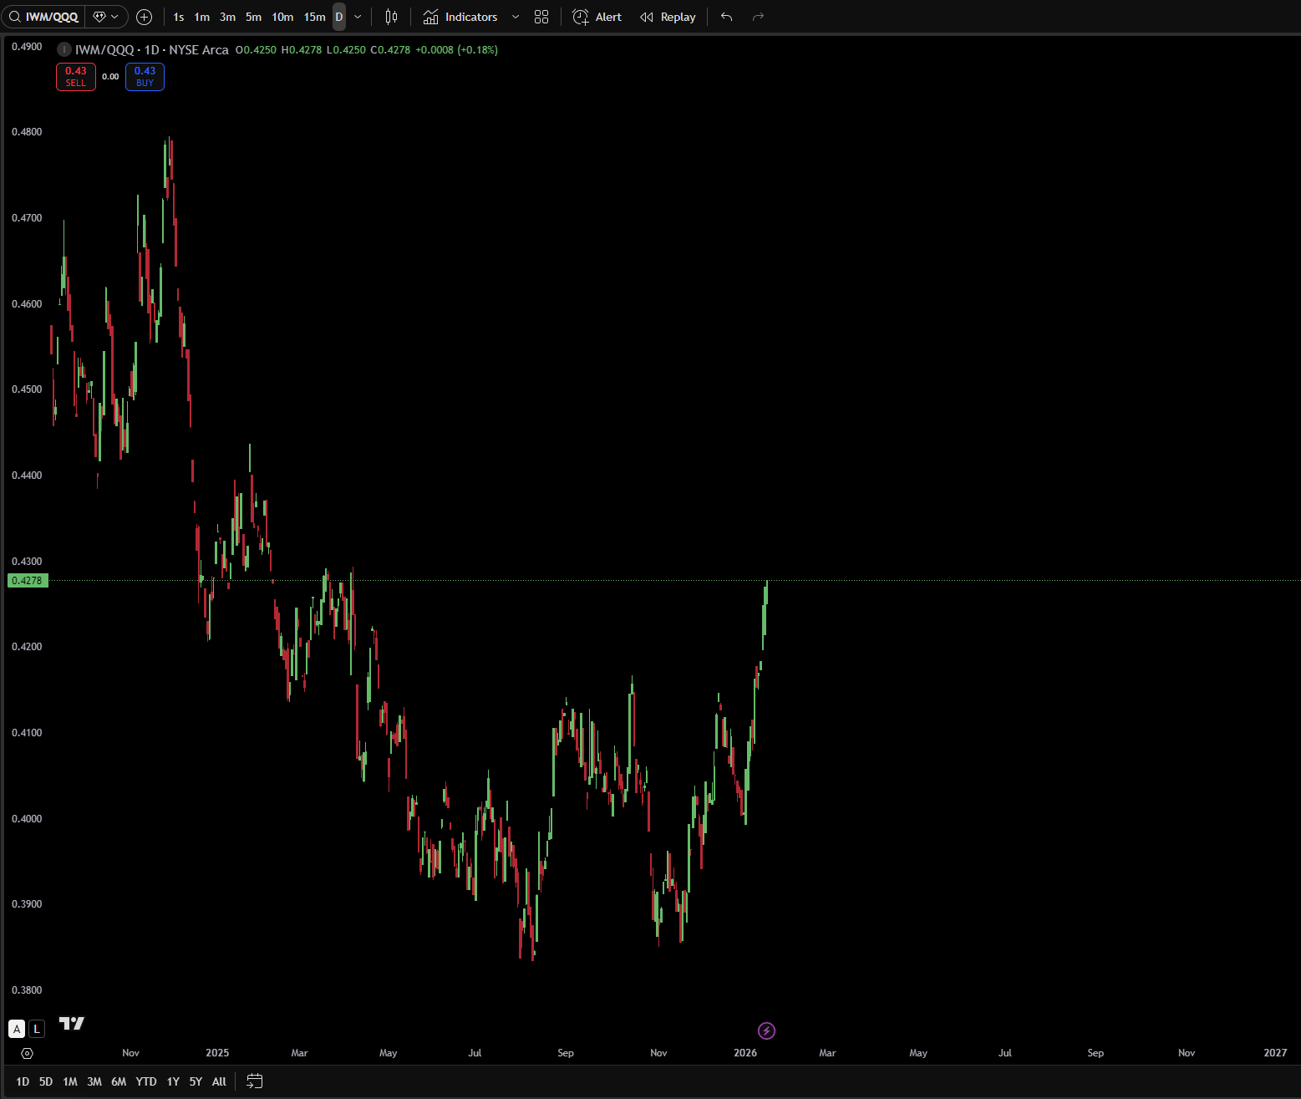Click the +0.0008 (+0.18%) change value

click(x=456, y=49)
